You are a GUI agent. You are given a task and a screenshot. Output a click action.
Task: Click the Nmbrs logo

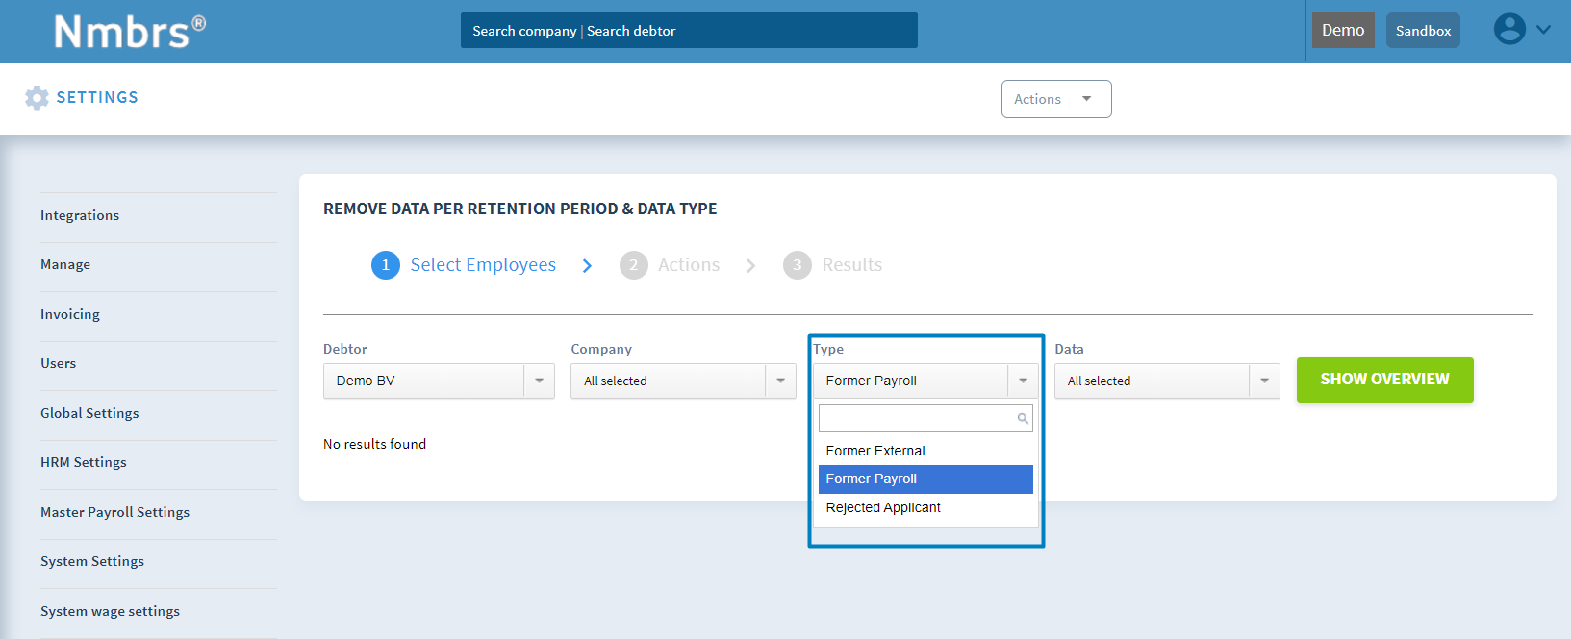pos(130,31)
